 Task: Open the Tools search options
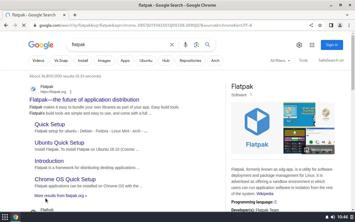[303, 60]
